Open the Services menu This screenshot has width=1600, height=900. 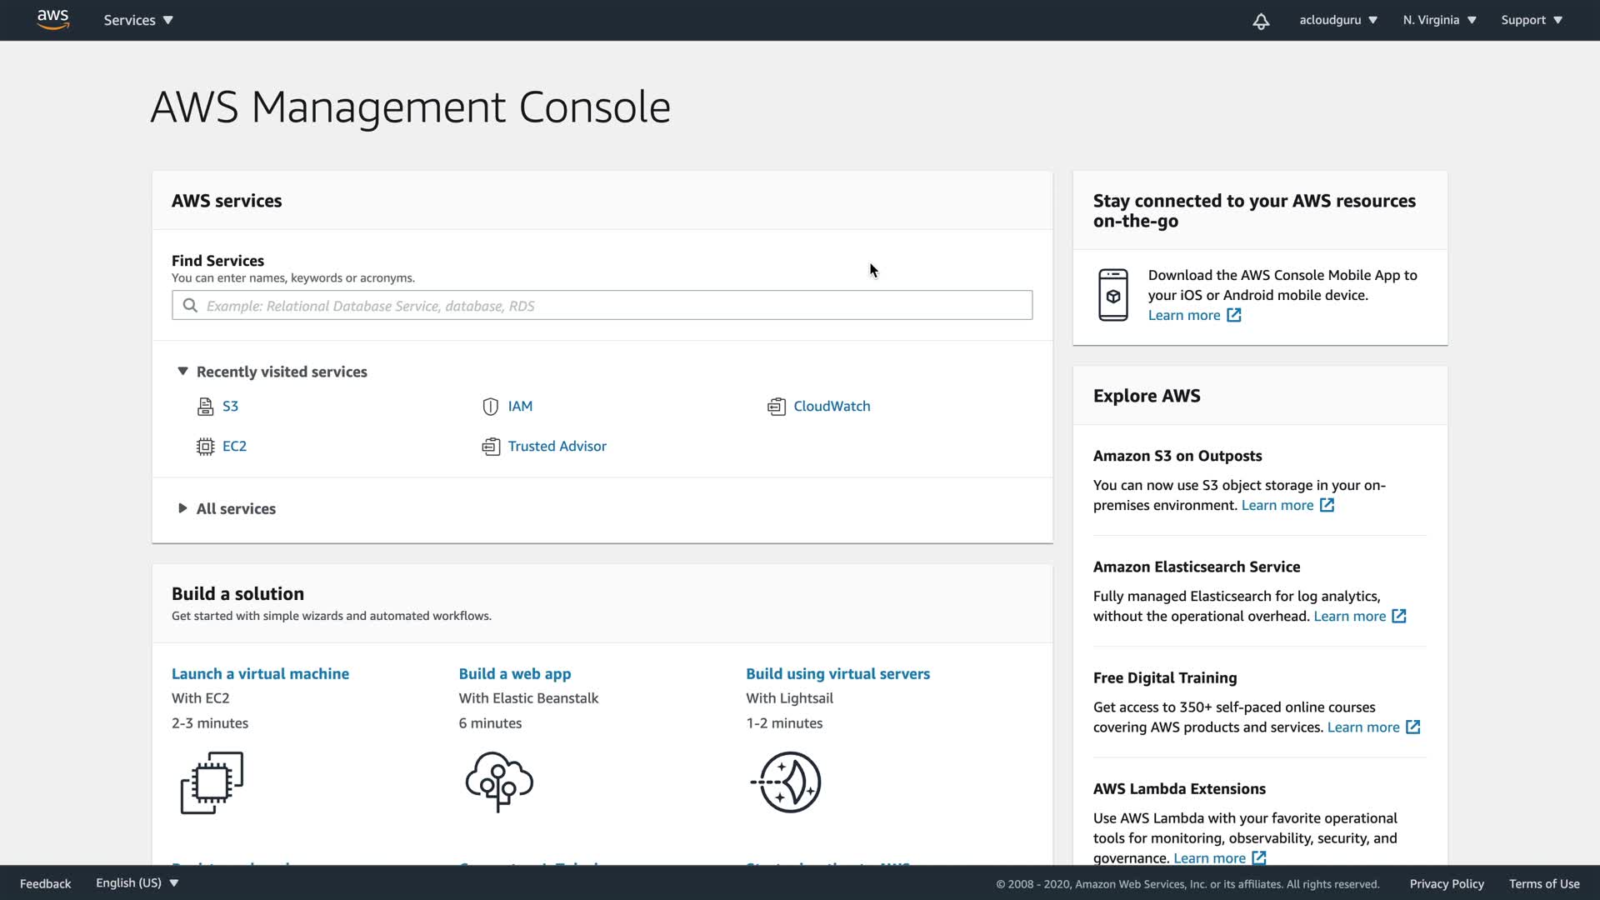(138, 20)
